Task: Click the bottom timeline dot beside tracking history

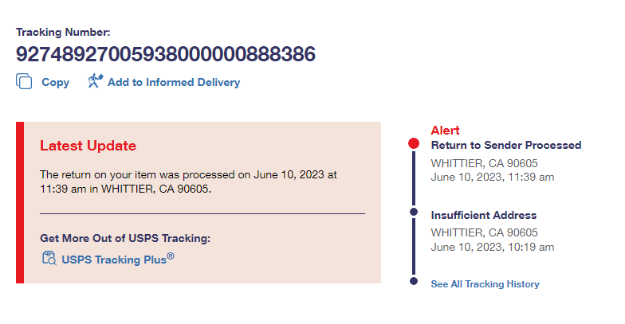Action: pyautogui.click(x=413, y=281)
